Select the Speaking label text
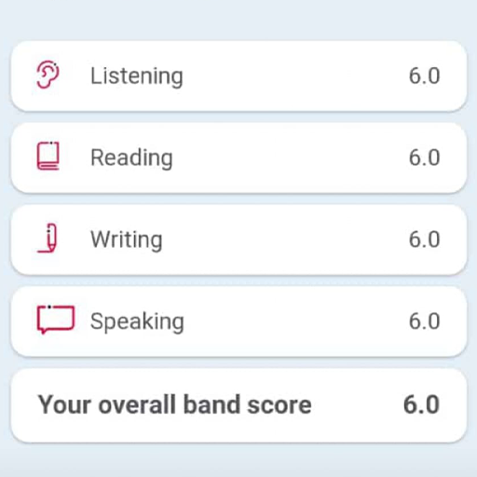 (x=137, y=322)
